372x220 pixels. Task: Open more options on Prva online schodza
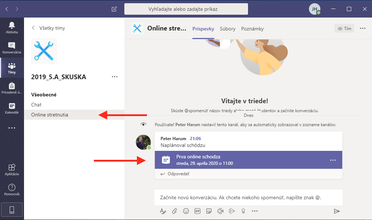coord(333,160)
